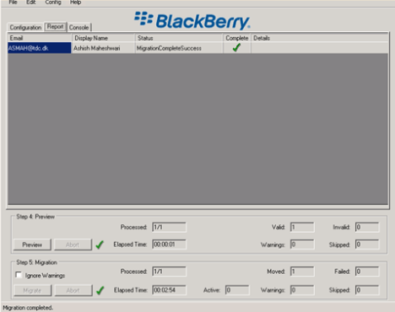Open the Edit menu
Screen dimensions: 395x312
(x=31, y=3)
